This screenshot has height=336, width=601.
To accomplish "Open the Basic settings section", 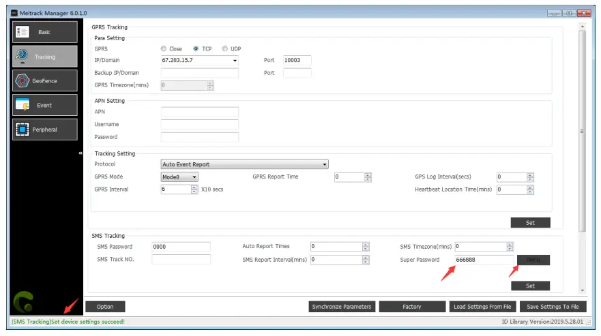I will tap(45, 32).
